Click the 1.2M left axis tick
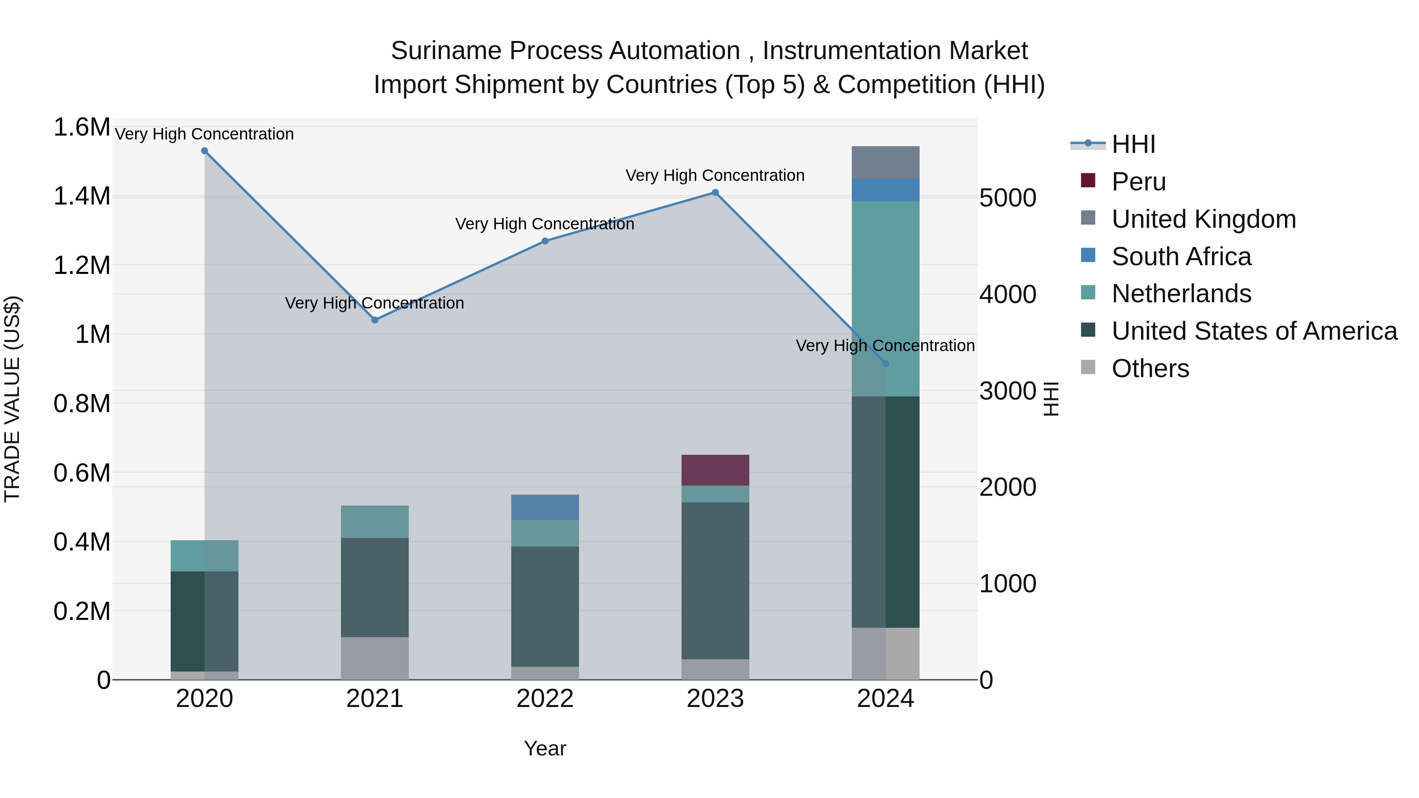This screenshot has width=1419, height=798. pyautogui.click(x=82, y=266)
